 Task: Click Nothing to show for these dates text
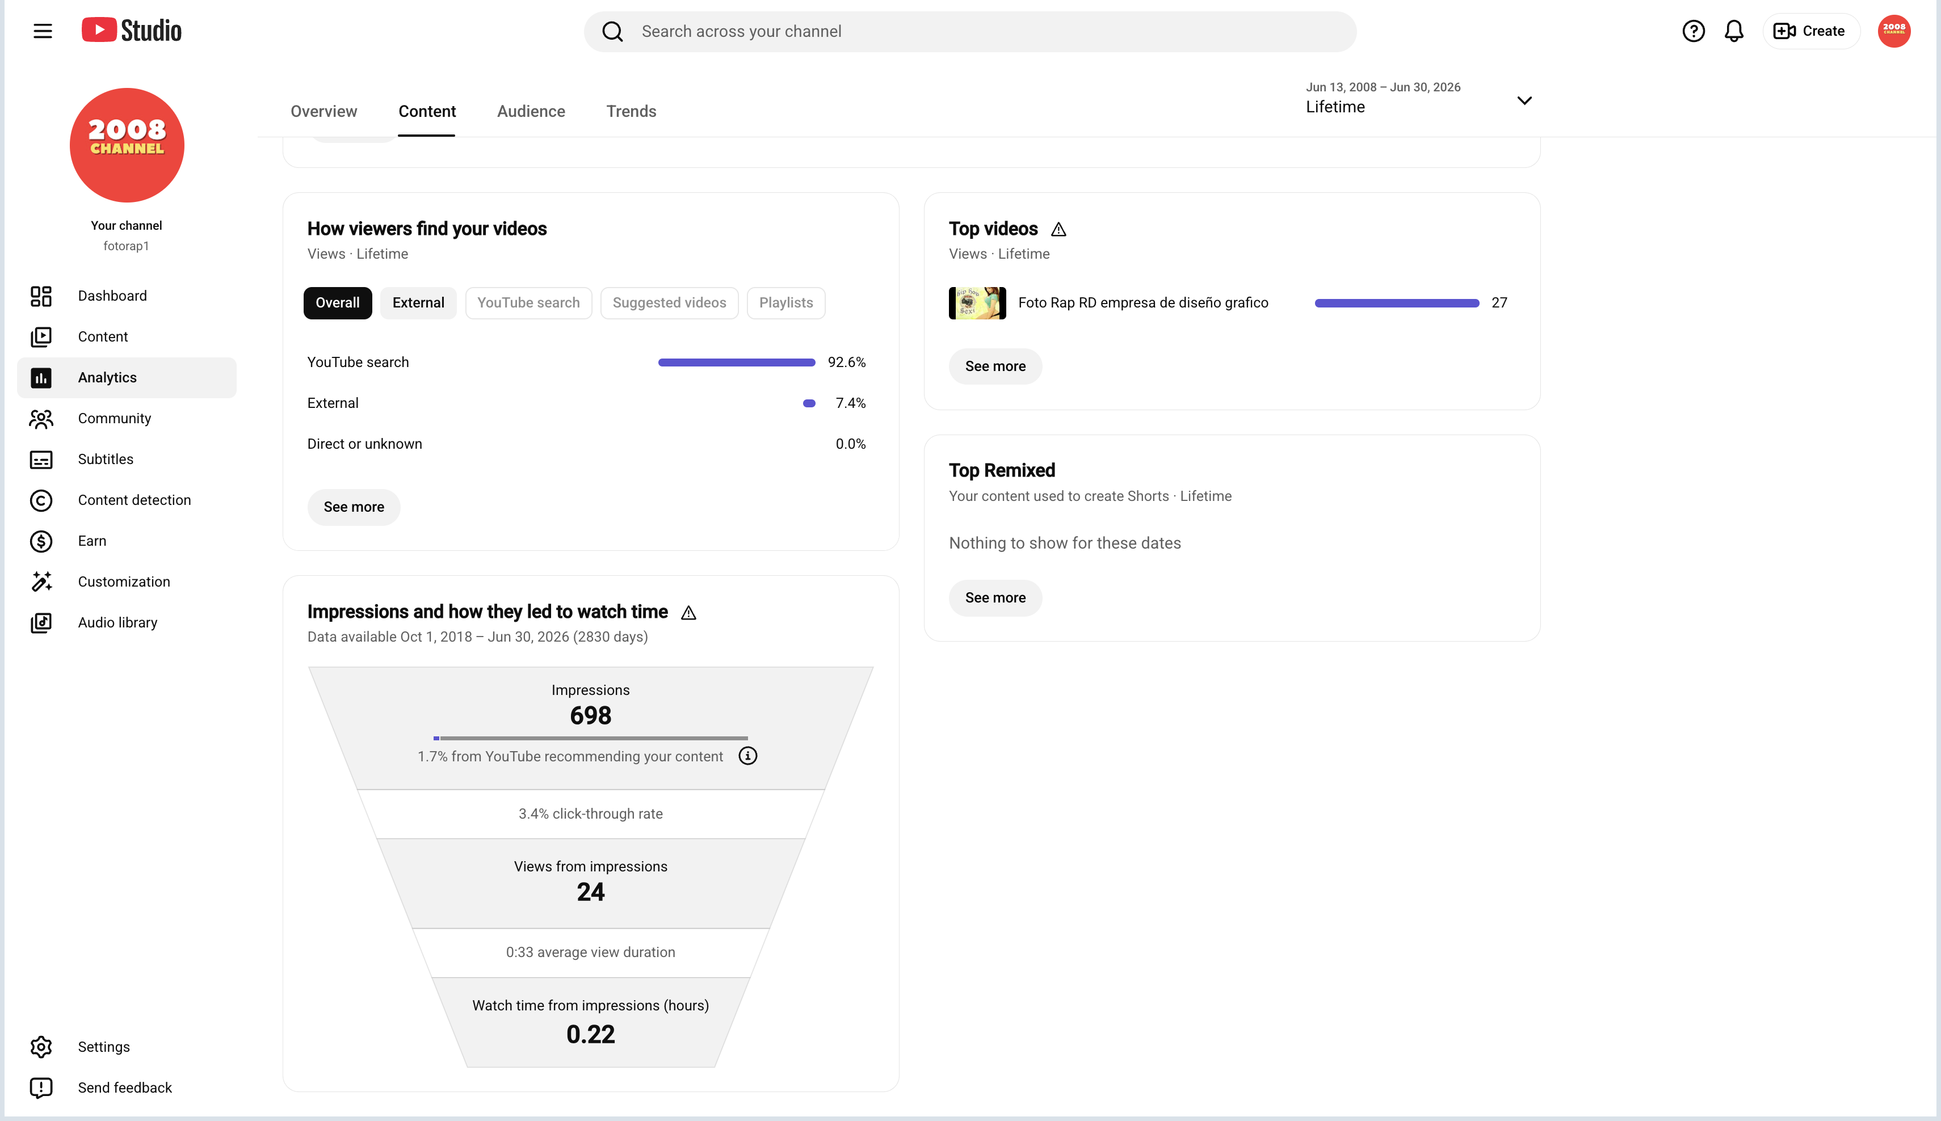(1065, 543)
